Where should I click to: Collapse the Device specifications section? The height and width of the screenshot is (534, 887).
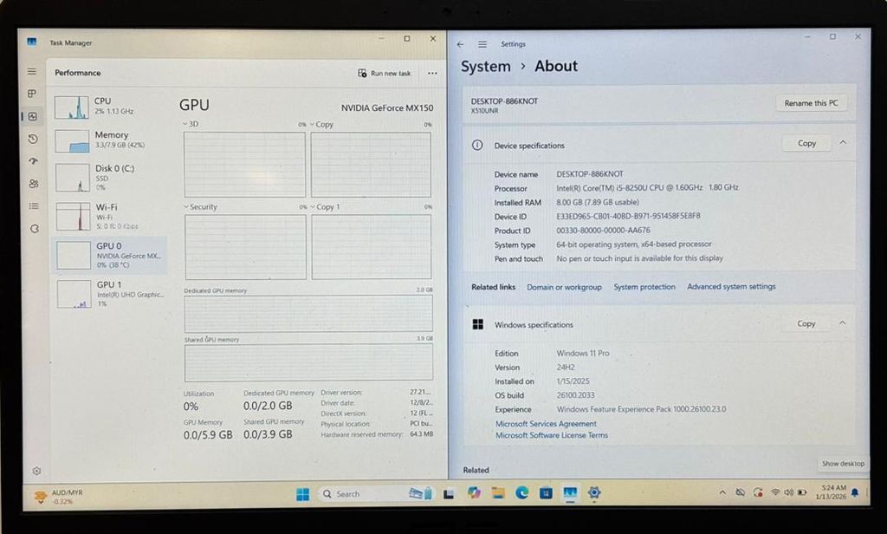click(x=843, y=143)
